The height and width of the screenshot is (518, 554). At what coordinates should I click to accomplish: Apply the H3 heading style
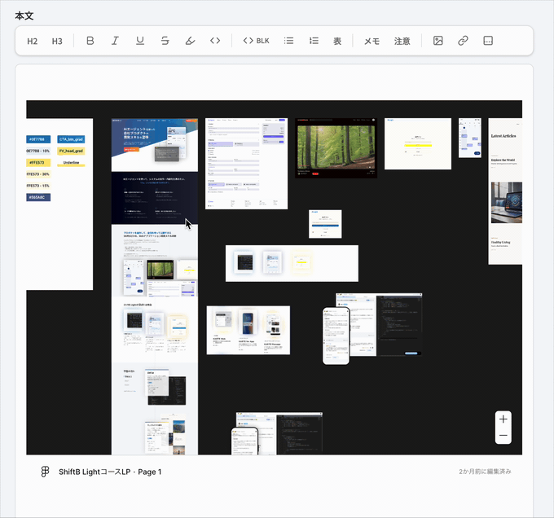pyautogui.click(x=57, y=41)
